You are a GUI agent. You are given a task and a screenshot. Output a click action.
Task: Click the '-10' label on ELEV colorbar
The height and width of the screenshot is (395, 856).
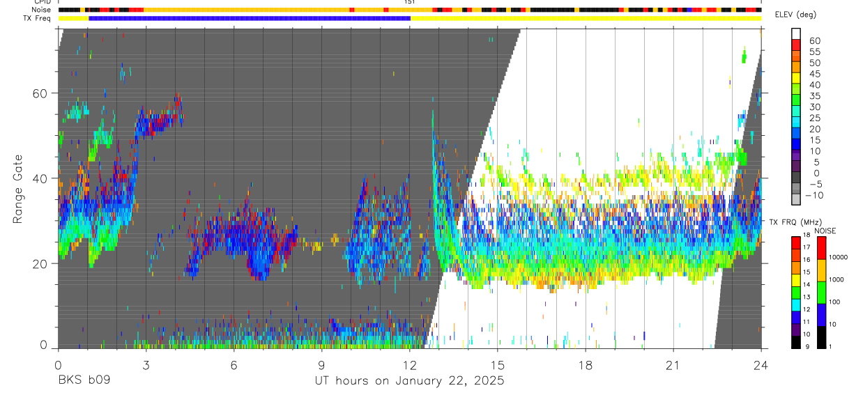tap(814, 195)
